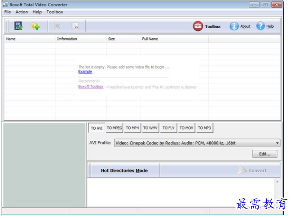Click the Help label in toolbar
The width and height of the screenshot is (291, 218).
[x=270, y=26]
